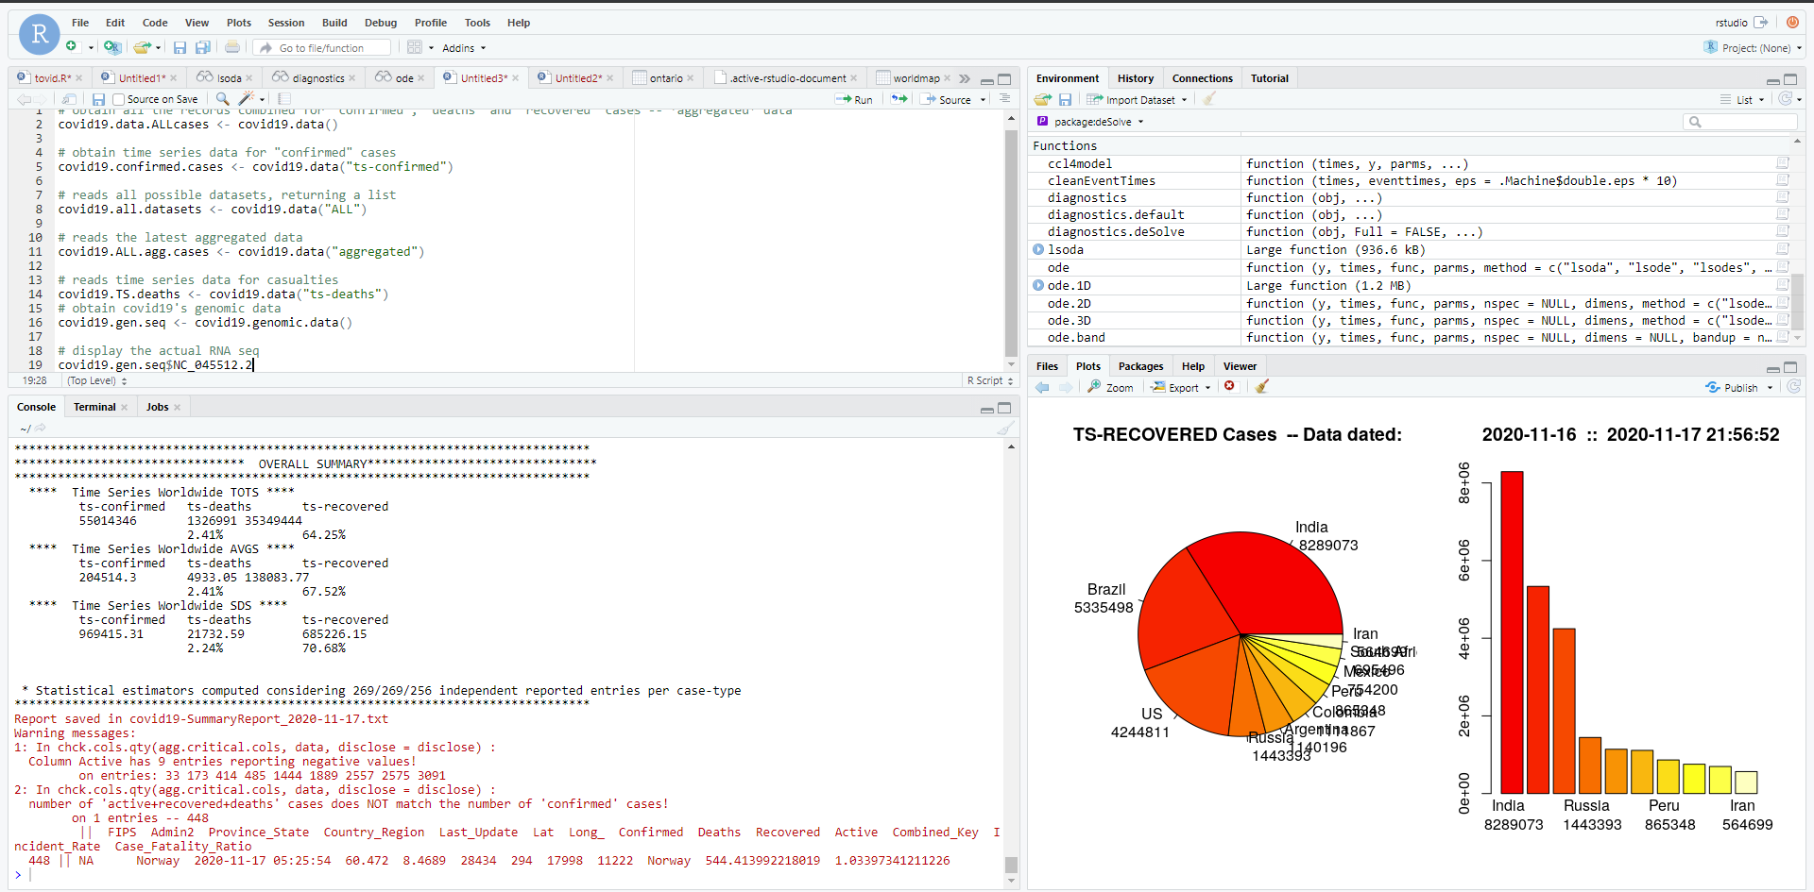
Task: Click the save workspace icon in Environment
Action: coord(1065,100)
